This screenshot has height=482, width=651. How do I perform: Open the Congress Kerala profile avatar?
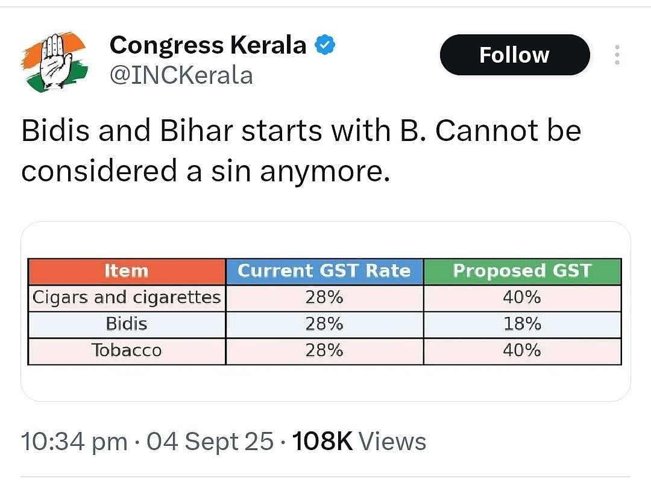click(55, 62)
